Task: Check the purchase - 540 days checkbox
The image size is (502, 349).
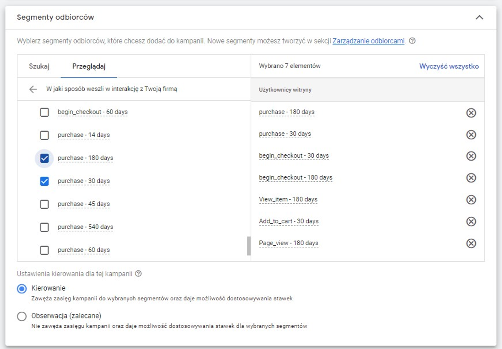Action: tap(44, 227)
